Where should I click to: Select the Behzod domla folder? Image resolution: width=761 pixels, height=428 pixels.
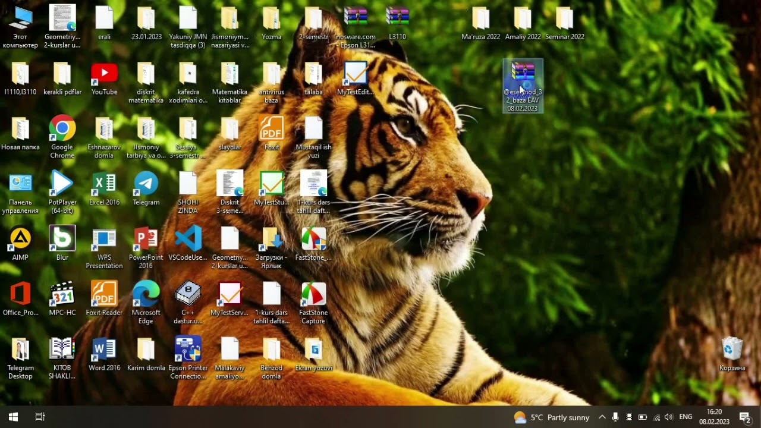click(x=272, y=359)
